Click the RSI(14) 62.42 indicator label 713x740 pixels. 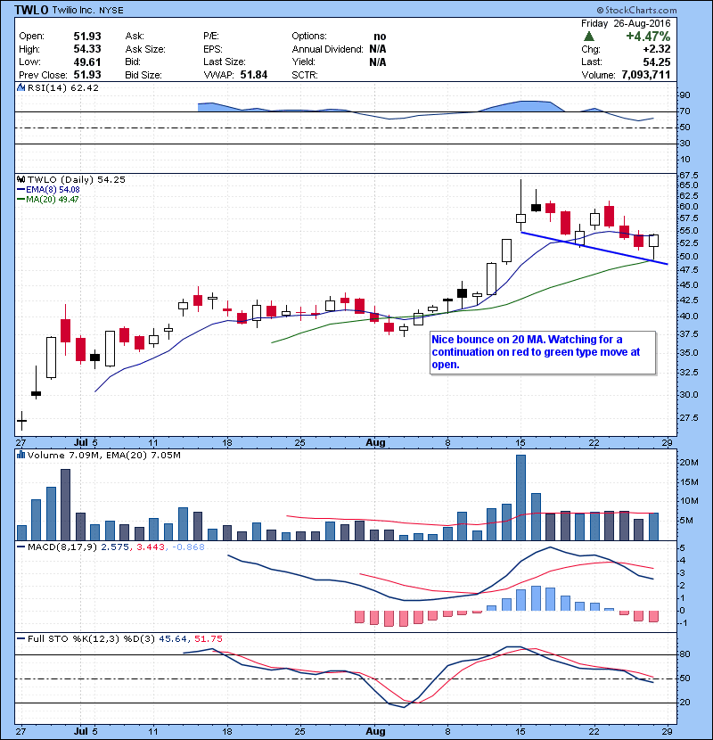(63, 87)
